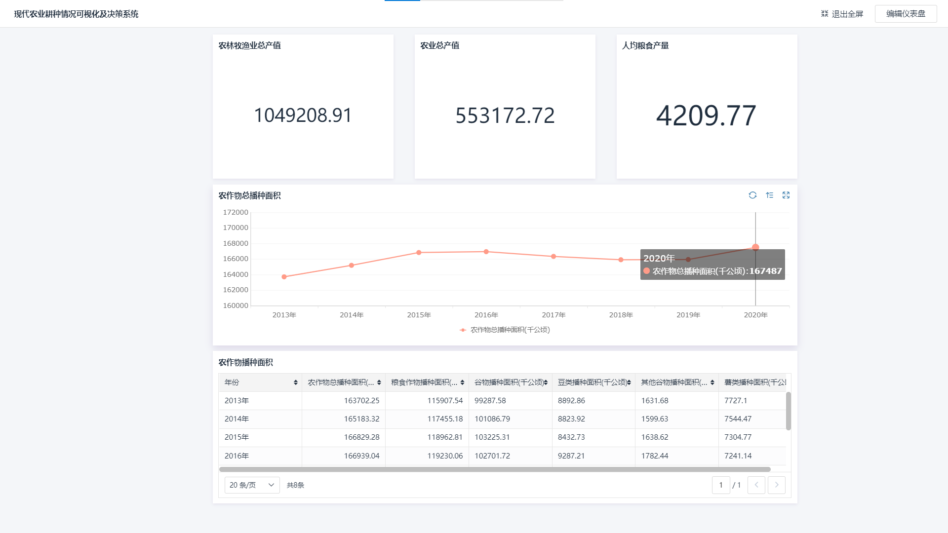Toggle the 农作物总播种面积(千公顷) legend series
Viewport: 948px width, 533px height.
505,330
